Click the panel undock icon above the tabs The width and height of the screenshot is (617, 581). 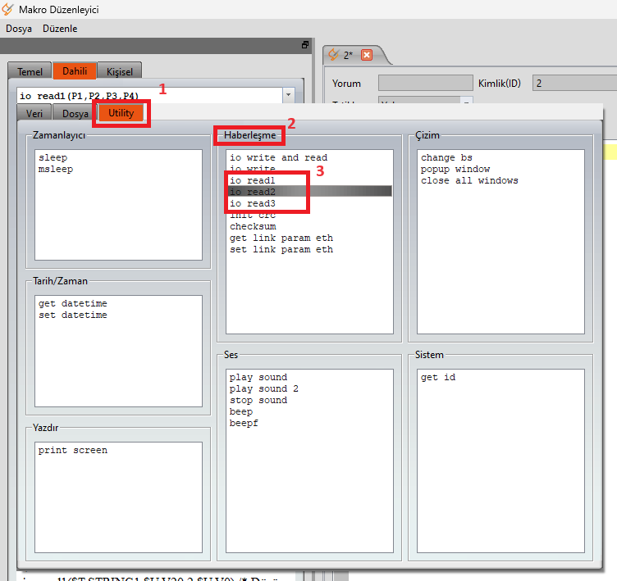click(x=304, y=45)
